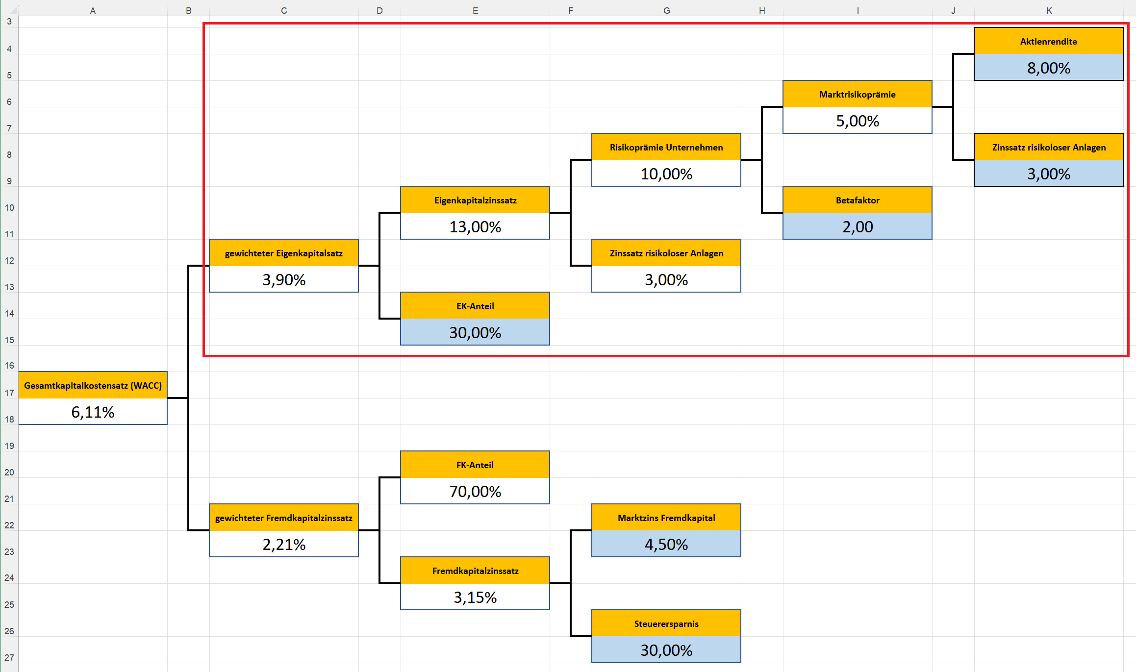Click the Betafaktor 2,00 input cell
Screen dimensions: 1136x672
tap(857, 226)
